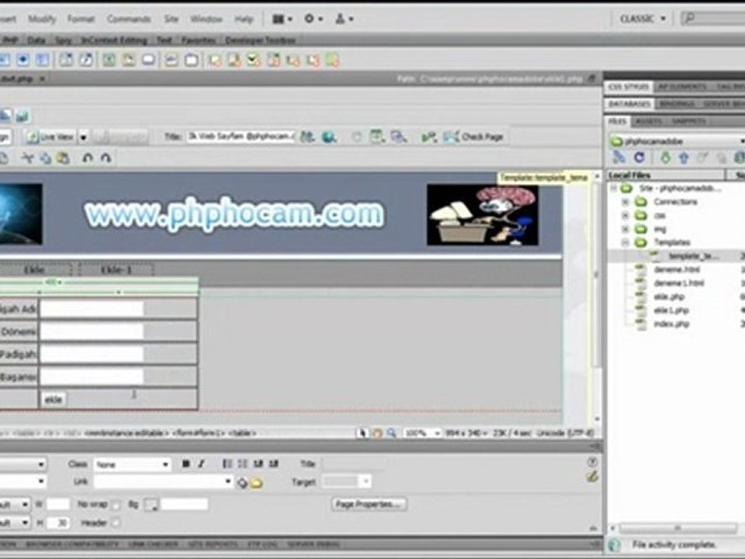Click the Site people icon in application bar

[x=344, y=19]
